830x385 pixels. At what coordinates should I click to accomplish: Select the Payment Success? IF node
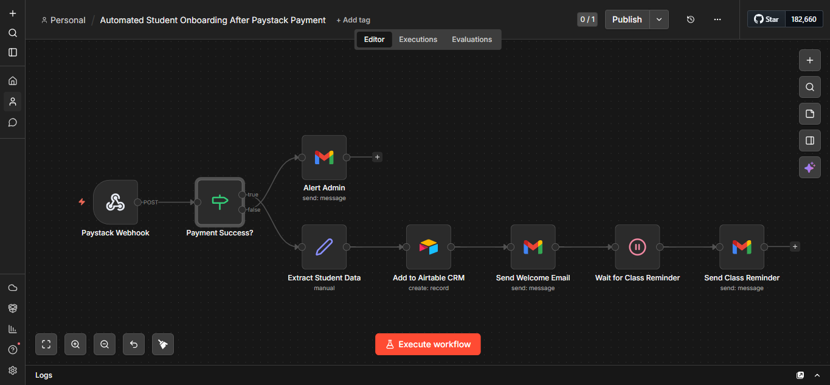click(220, 202)
